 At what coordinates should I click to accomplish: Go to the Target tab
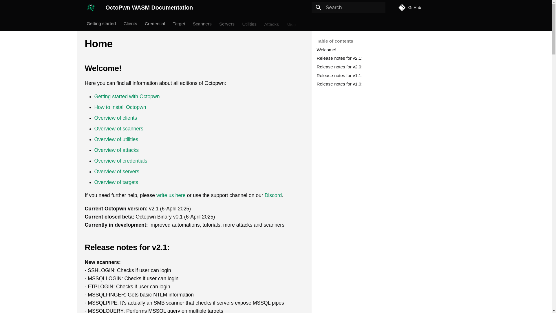[179, 24]
